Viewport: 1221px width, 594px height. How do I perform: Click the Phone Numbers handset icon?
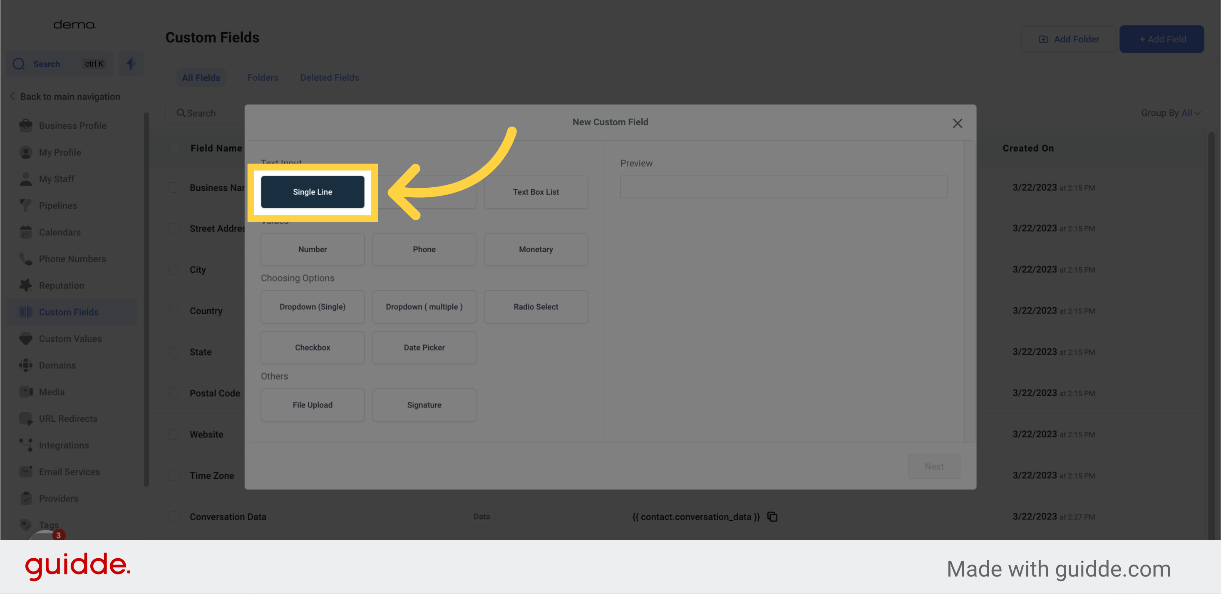click(x=26, y=258)
